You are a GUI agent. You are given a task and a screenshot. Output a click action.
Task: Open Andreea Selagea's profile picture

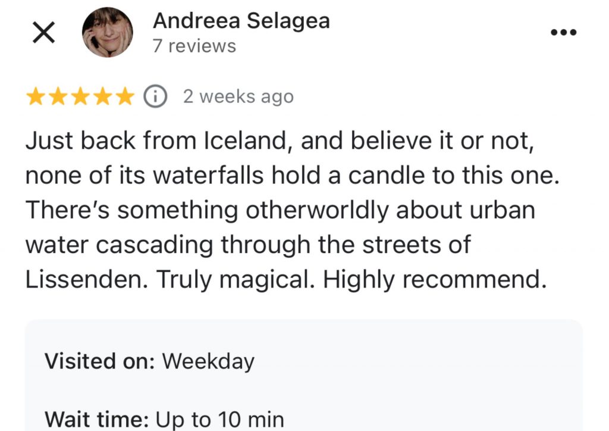(x=107, y=33)
